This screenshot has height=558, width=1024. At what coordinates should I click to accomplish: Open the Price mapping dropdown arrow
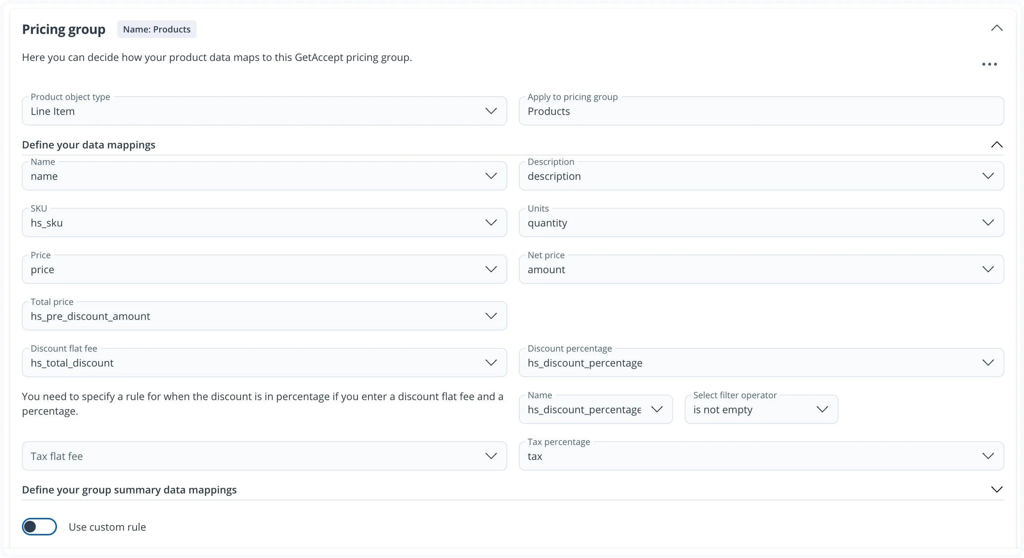coord(491,270)
